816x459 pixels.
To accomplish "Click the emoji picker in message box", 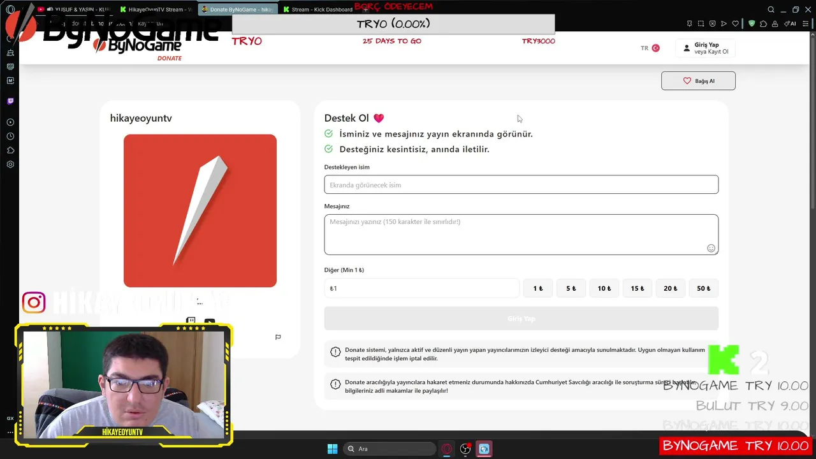I will pos(711,248).
